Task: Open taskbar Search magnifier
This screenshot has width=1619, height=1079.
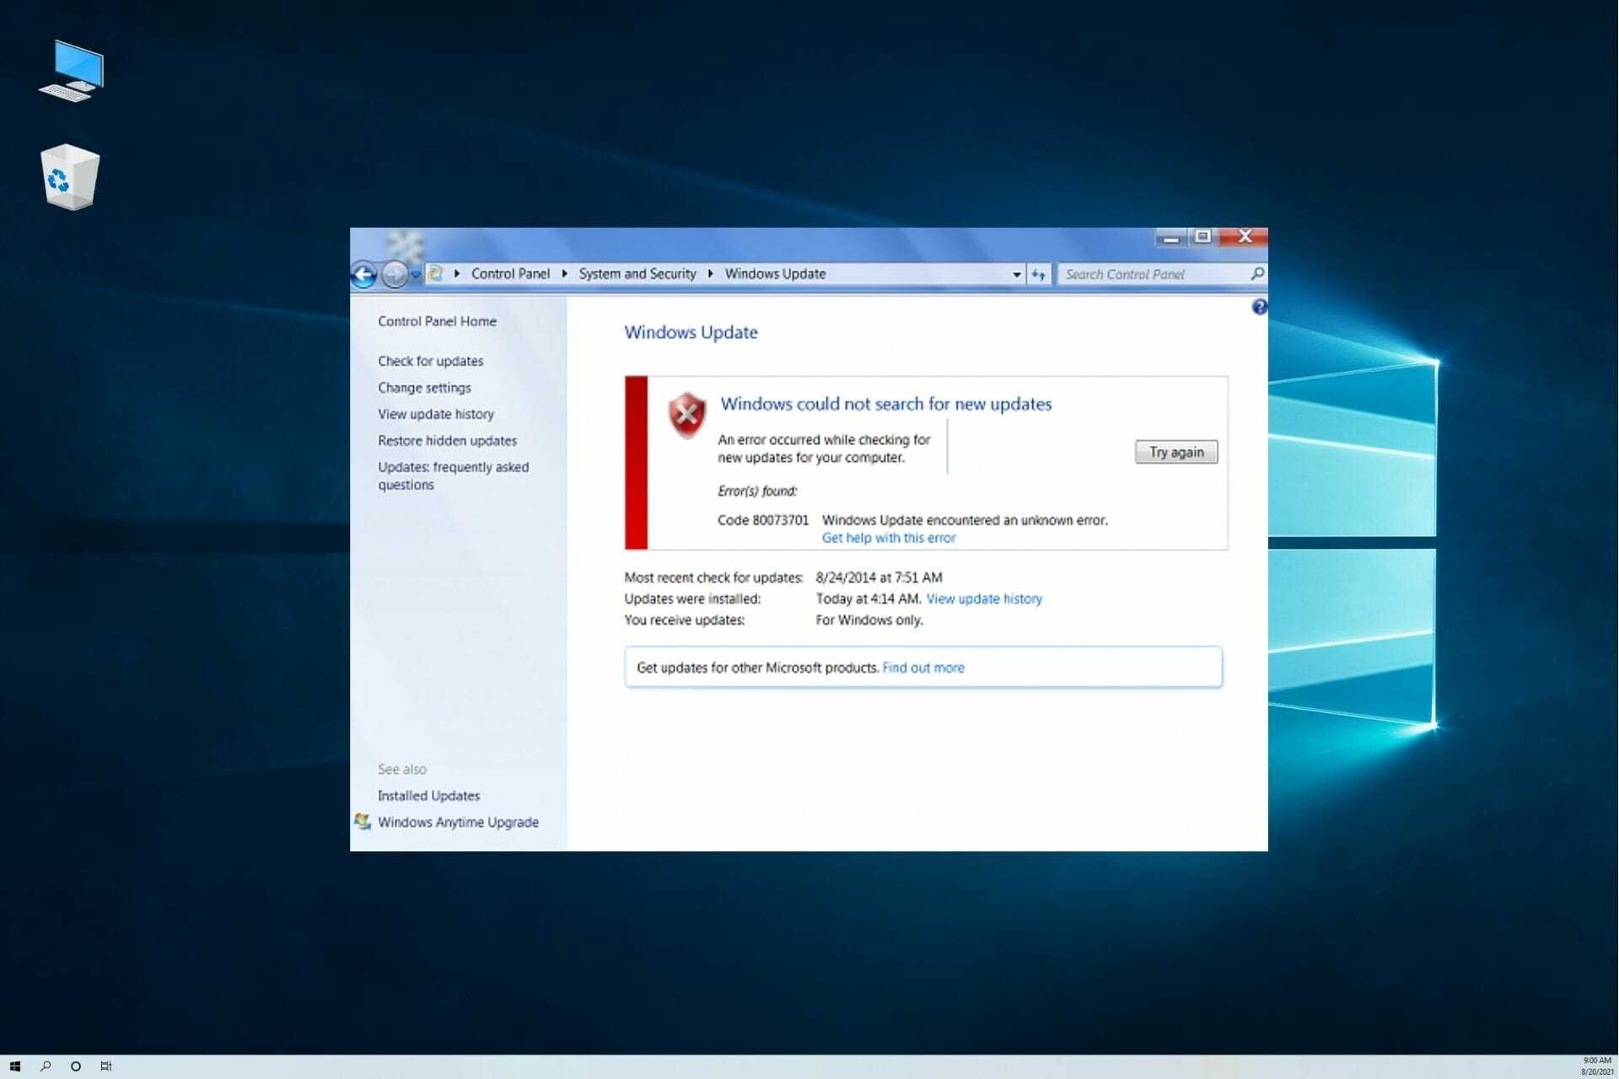Action: (x=46, y=1066)
